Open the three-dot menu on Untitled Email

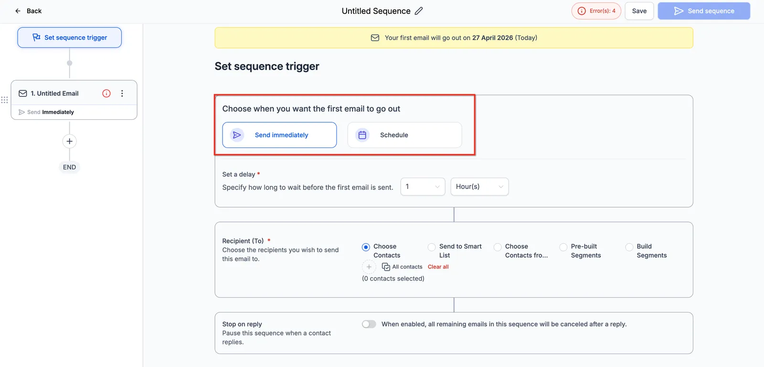pyautogui.click(x=122, y=94)
